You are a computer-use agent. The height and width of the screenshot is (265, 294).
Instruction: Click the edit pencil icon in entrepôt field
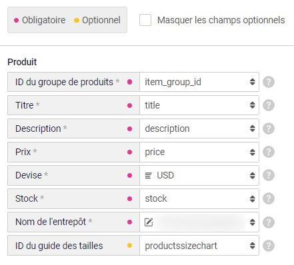point(149,222)
